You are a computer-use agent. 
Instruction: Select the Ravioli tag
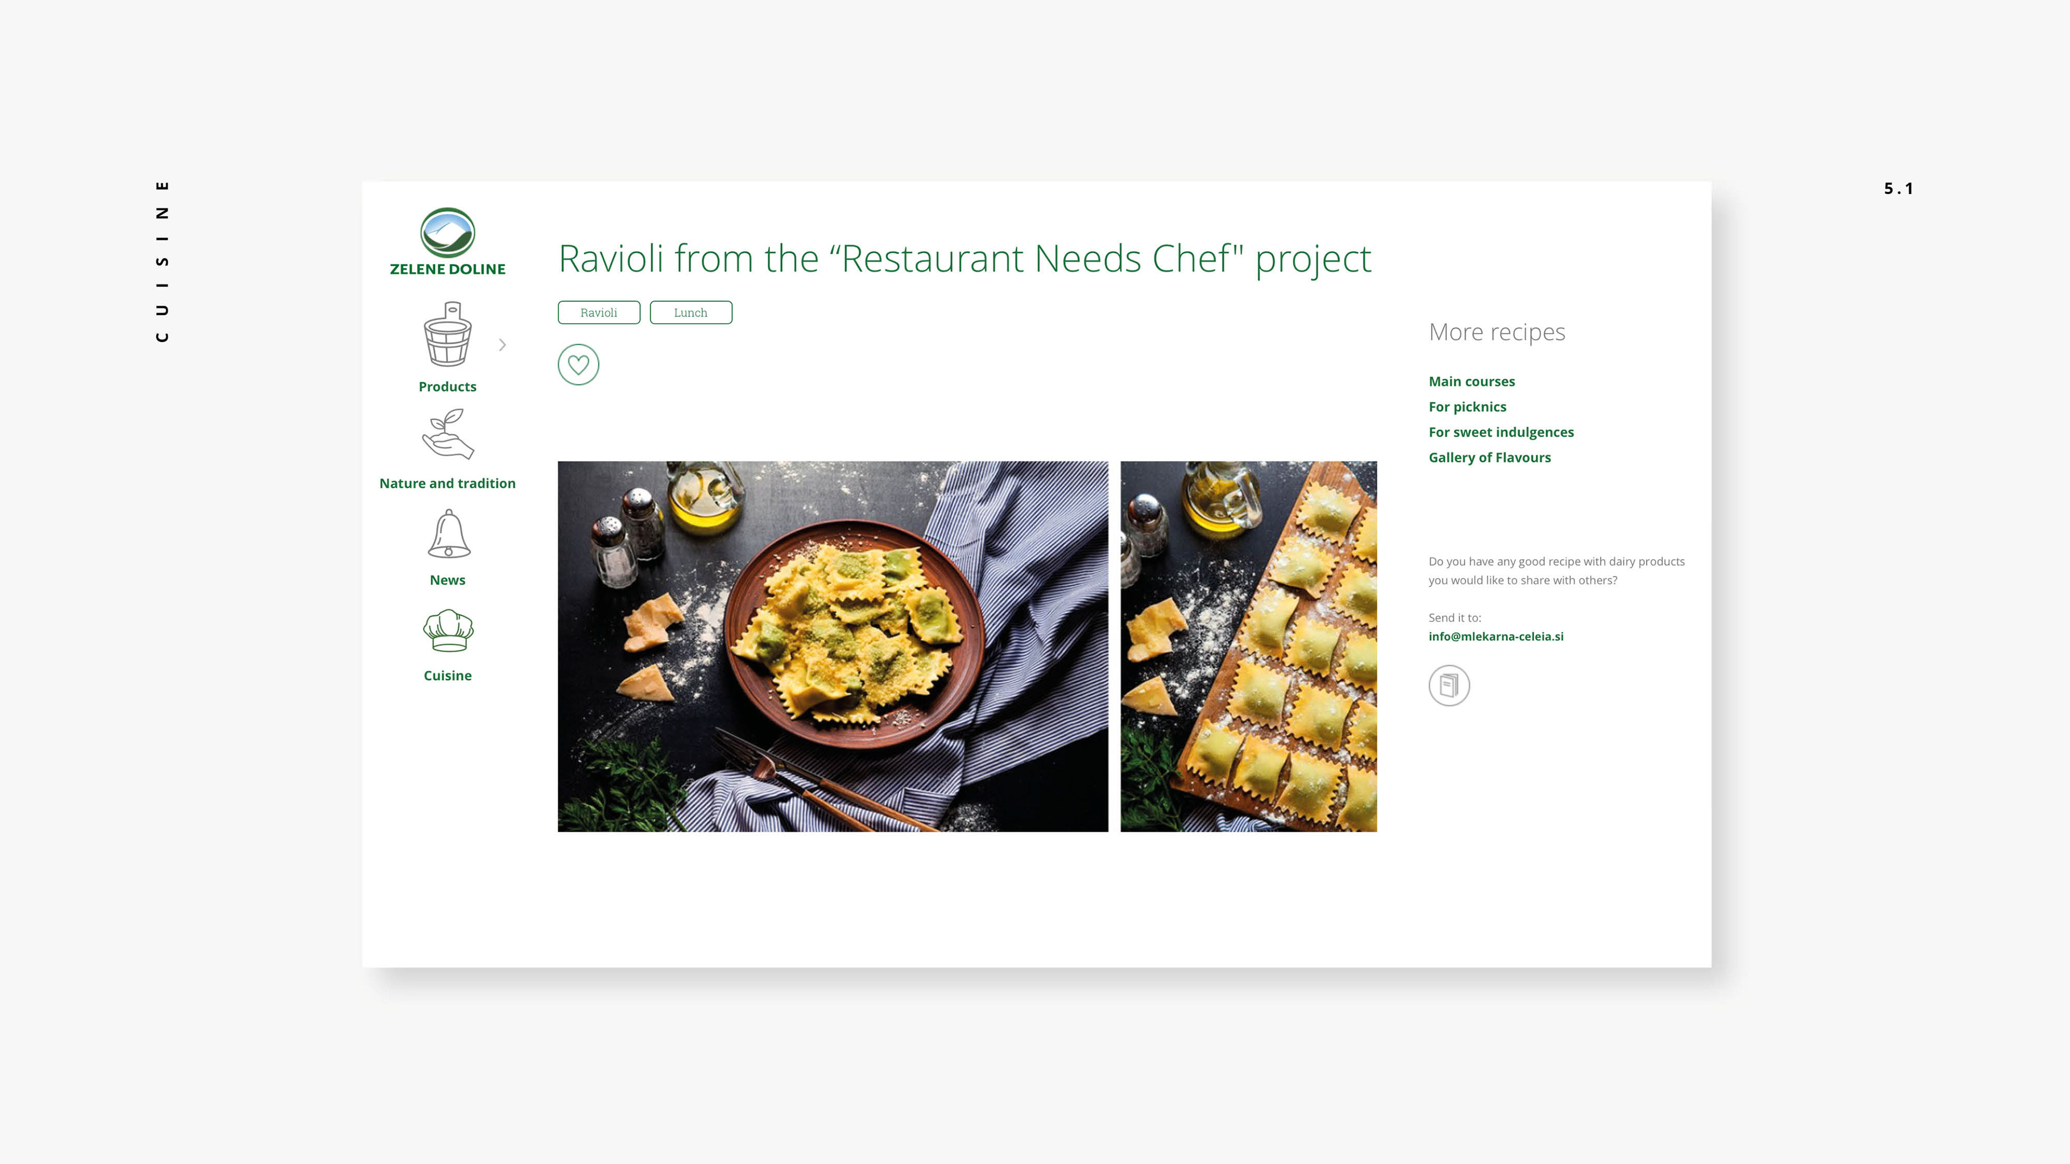[x=599, y=313]
